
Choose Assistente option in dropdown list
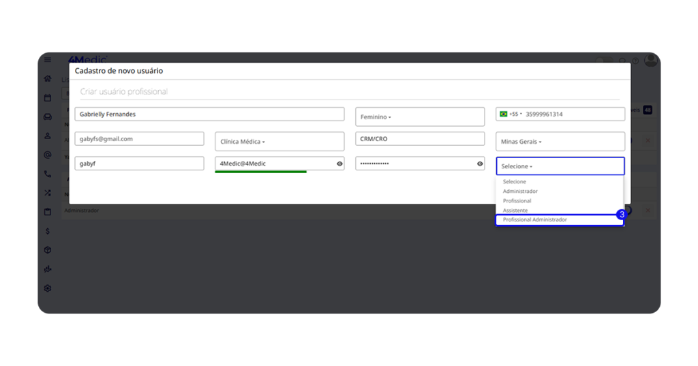point(515,211)
